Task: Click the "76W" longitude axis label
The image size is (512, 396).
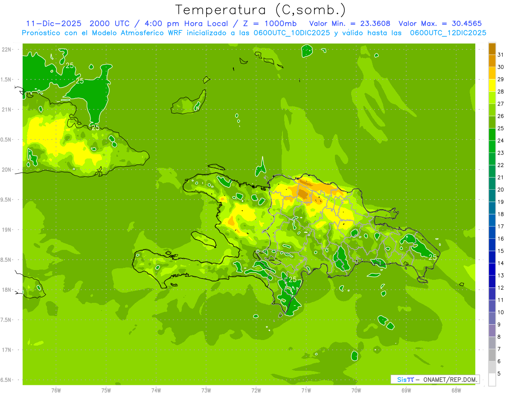Action: click(56, 390)
